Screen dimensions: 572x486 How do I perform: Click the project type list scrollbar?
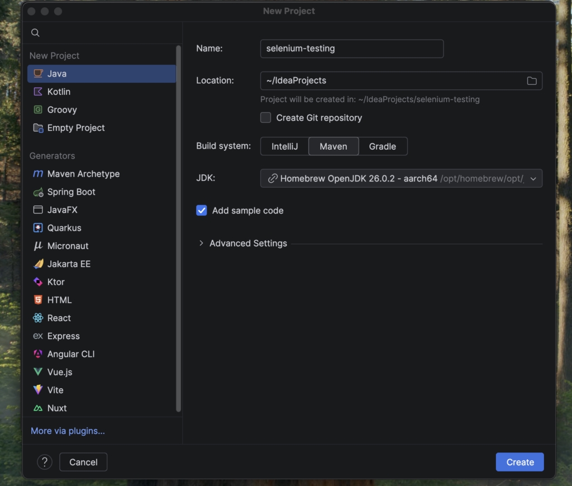point(178,229)
